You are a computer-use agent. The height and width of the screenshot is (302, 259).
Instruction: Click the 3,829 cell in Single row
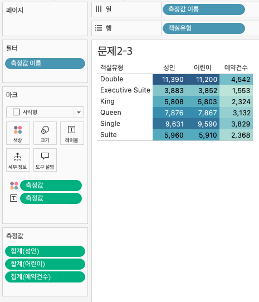click(236, 124)
